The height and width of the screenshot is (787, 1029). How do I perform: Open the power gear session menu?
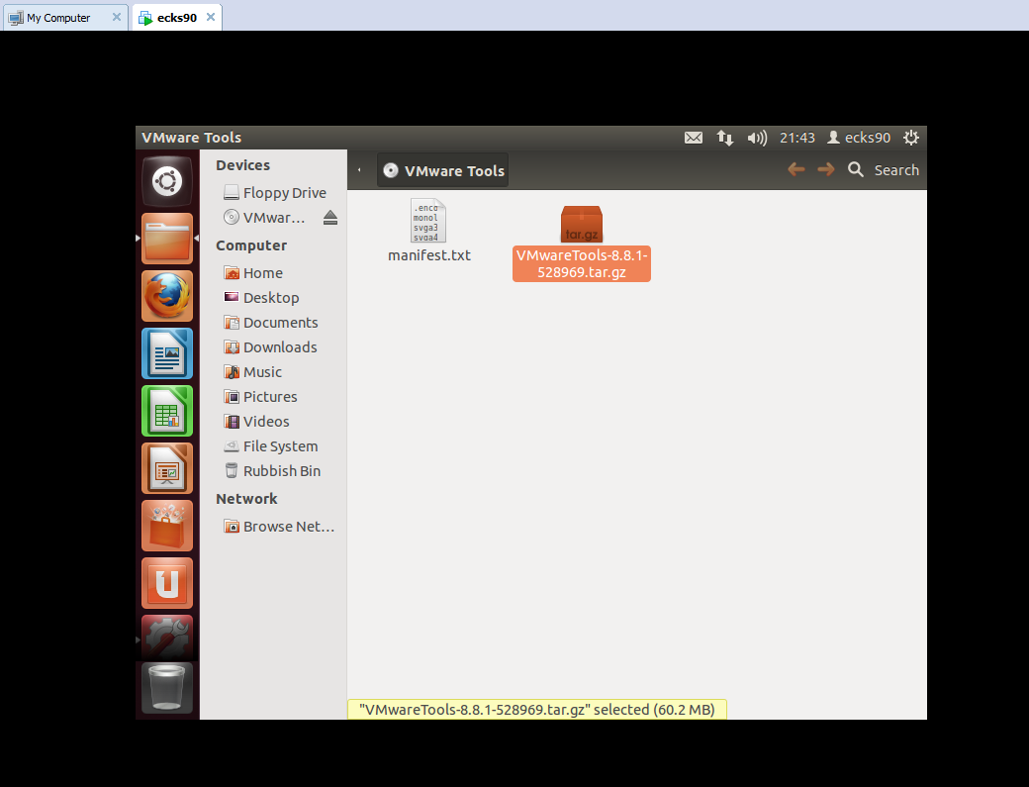(911, 138)
